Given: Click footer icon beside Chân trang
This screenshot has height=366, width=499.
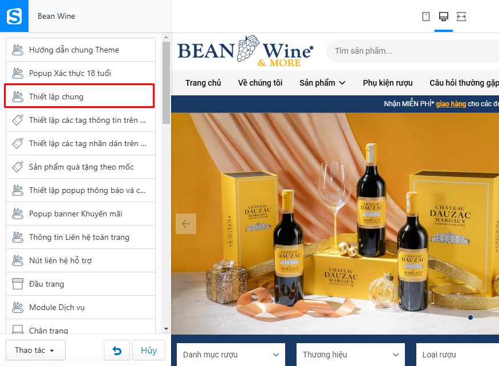Looking at the screenshot, I should [18, 329].
